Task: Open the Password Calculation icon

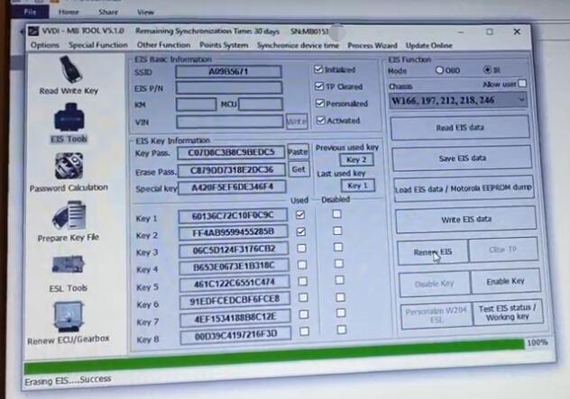Action: tap(69, 168)
